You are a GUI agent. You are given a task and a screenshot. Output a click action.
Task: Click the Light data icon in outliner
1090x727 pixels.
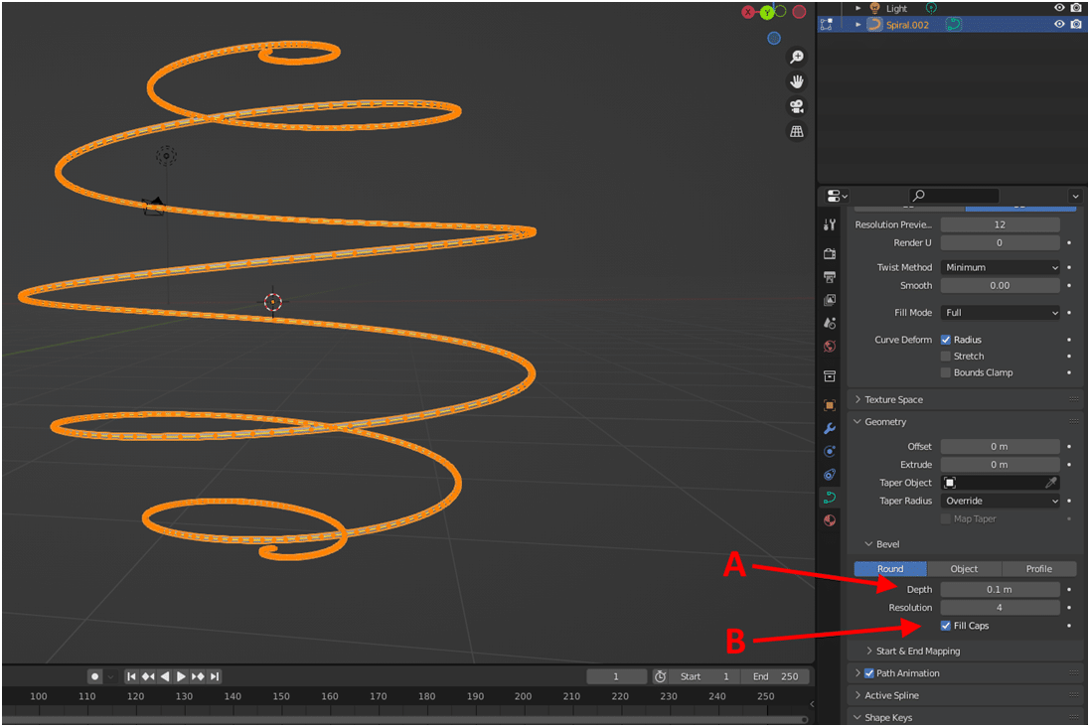pyautogui.click(x=931, y=8)
